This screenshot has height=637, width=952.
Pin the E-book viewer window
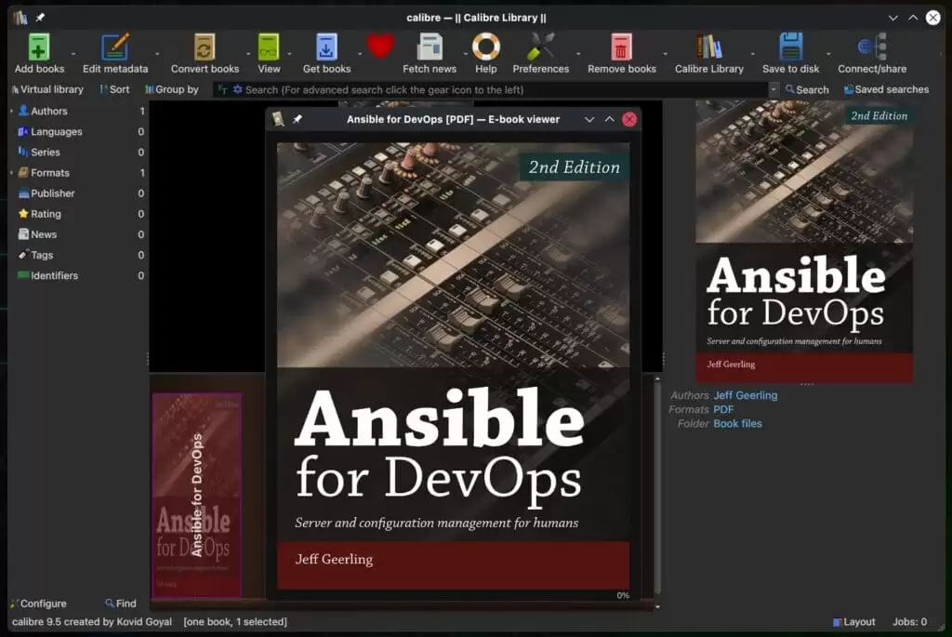pyautogui.click(x=297, y=119)
